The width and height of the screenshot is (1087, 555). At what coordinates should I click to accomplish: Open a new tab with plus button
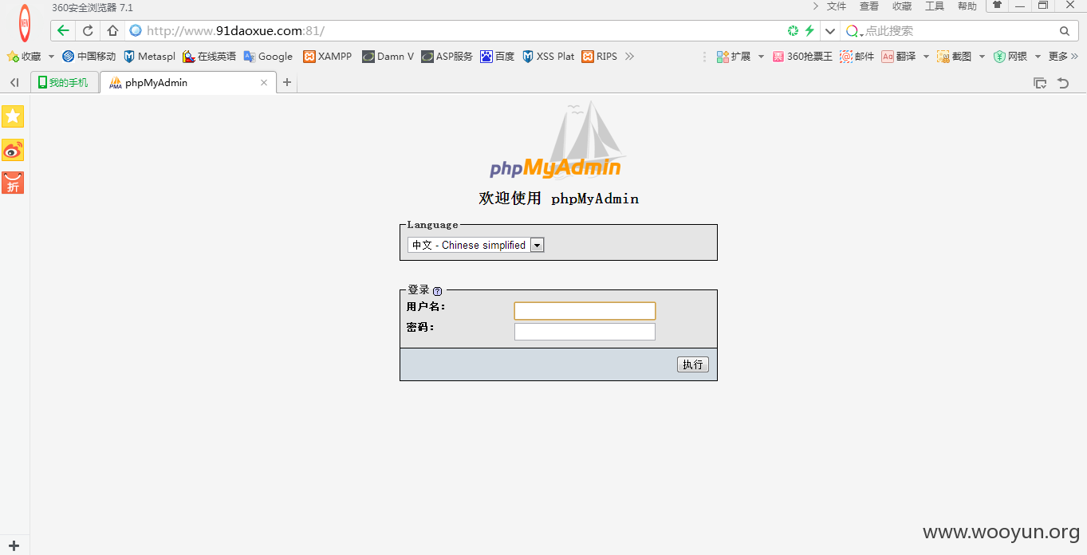point(287,82)
